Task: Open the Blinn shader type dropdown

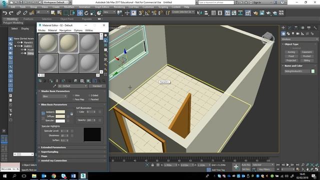Action: tap(54, 96)
